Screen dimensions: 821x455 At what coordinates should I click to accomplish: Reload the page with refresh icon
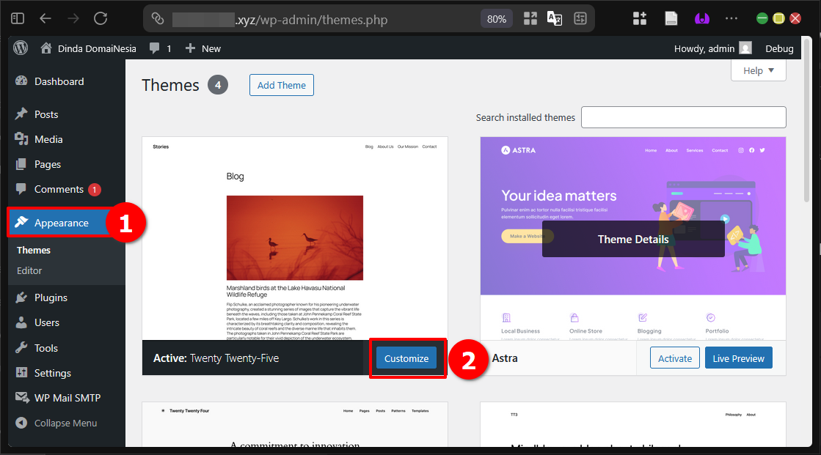[101, 19]
